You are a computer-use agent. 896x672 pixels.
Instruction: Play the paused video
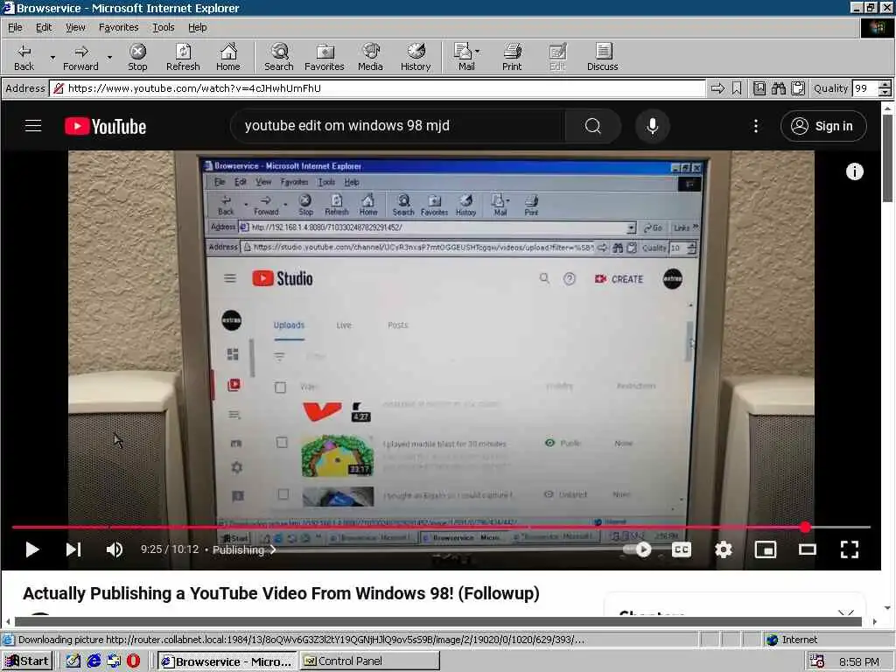pyautogui.click(x=32, y=549)
